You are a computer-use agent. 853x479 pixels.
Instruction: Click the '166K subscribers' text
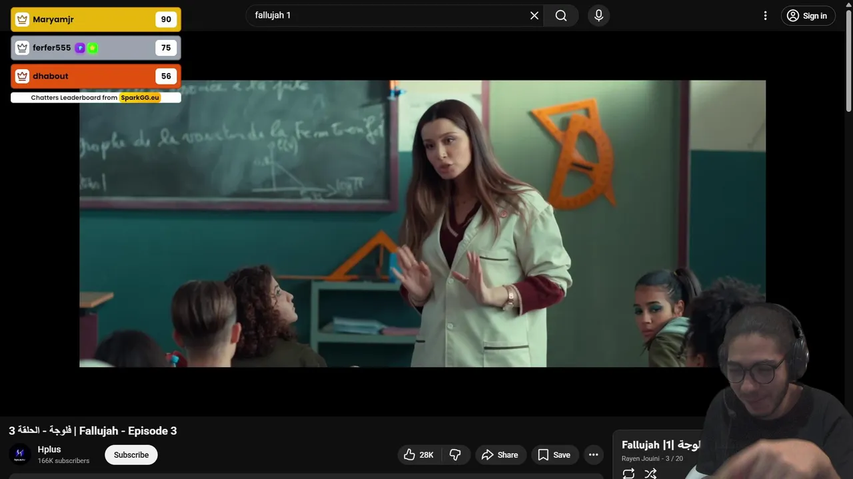coord(63,461)
